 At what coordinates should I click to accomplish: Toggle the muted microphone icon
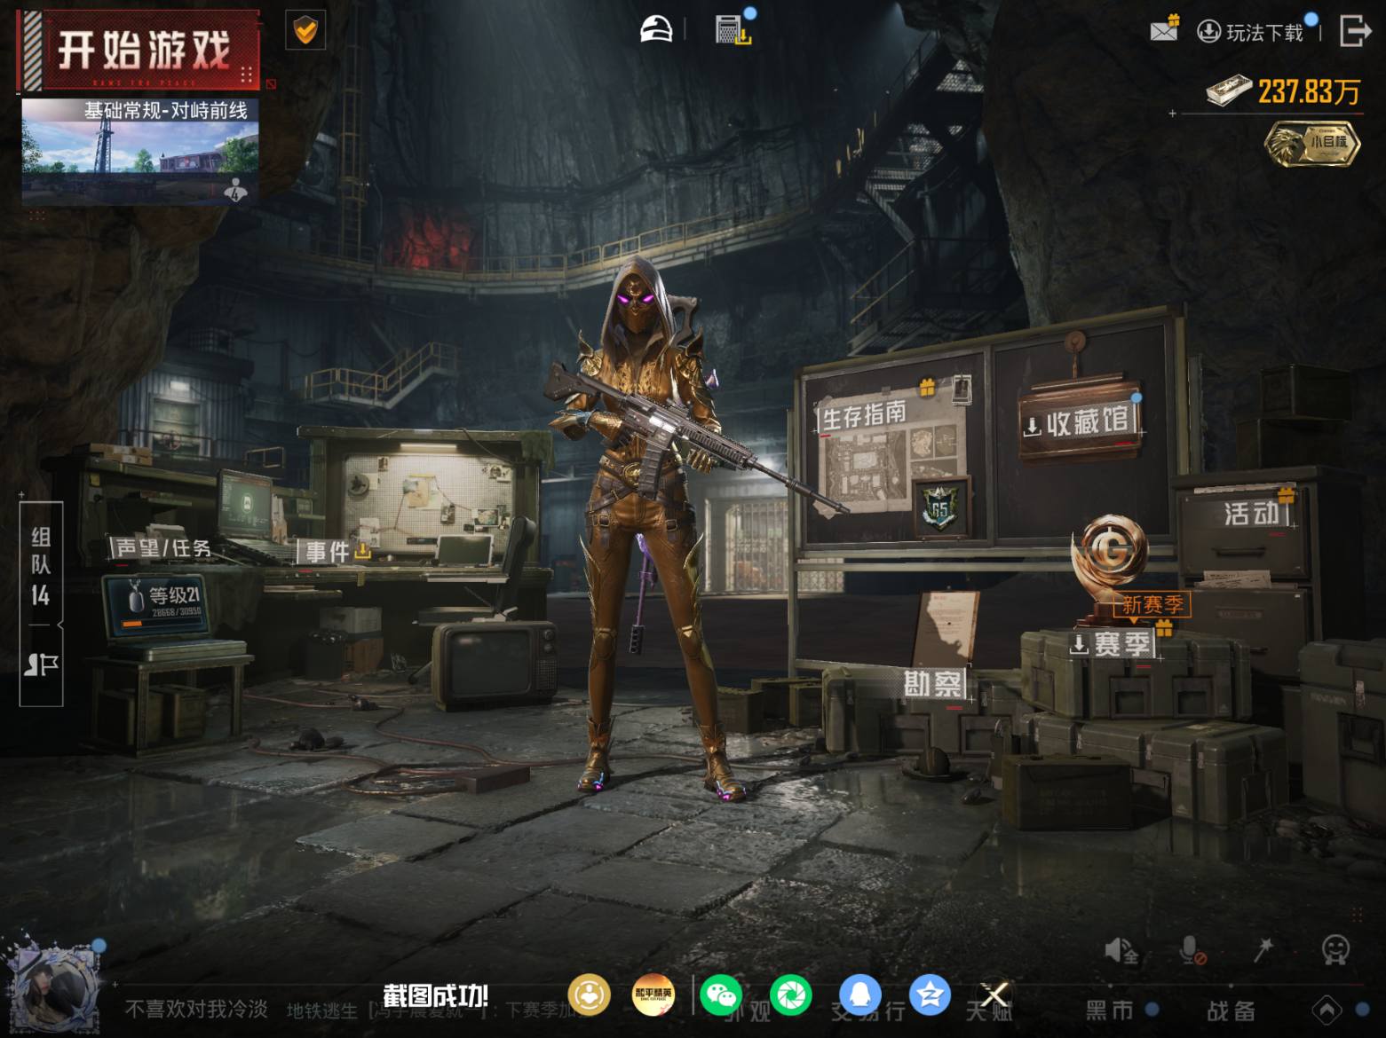coord(1192,951)
